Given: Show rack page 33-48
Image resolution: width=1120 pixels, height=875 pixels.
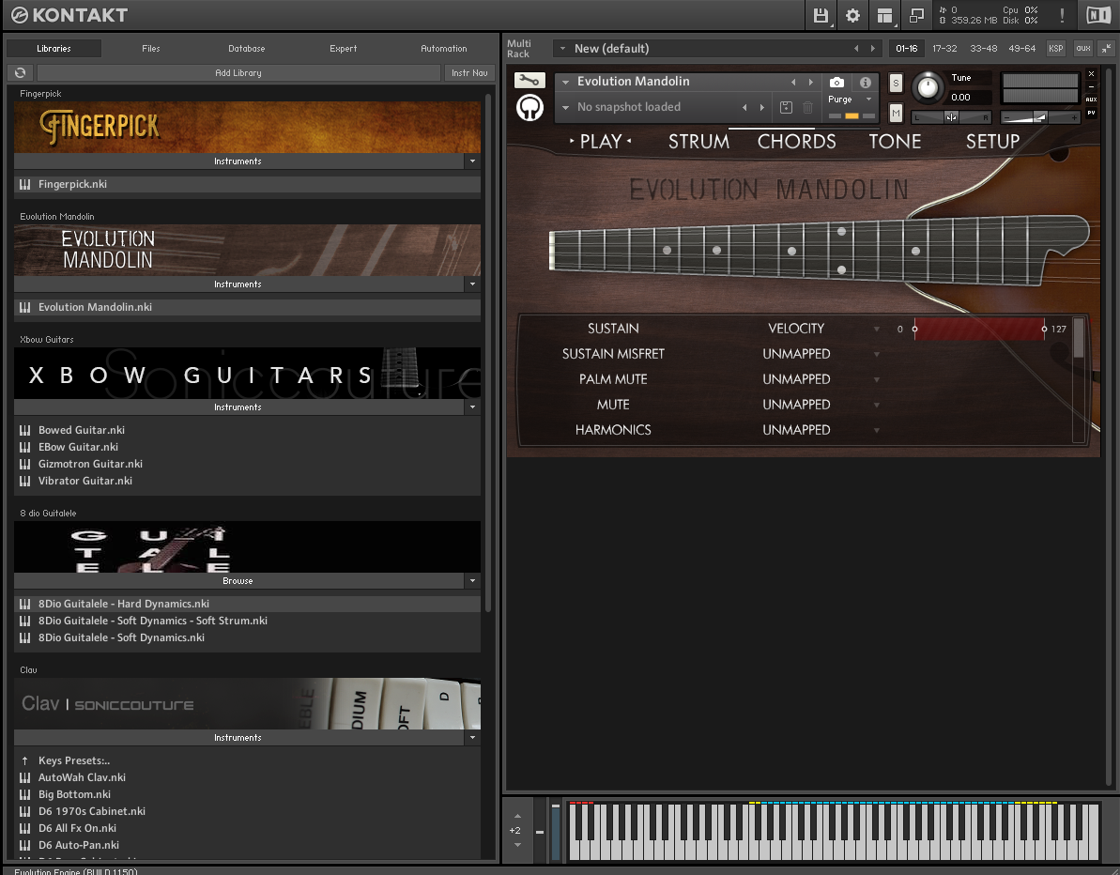Looking at the screenshot, I should pyautogui.click(x=984, y=49).
